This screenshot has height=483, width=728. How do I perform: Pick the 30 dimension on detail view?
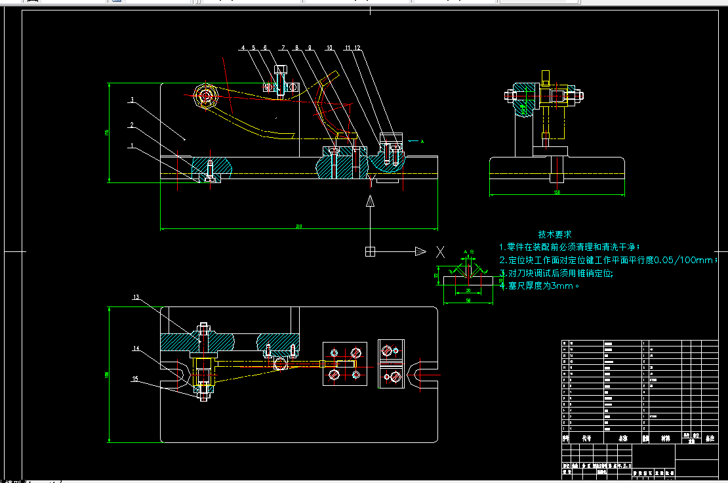(x=468, y=291)
